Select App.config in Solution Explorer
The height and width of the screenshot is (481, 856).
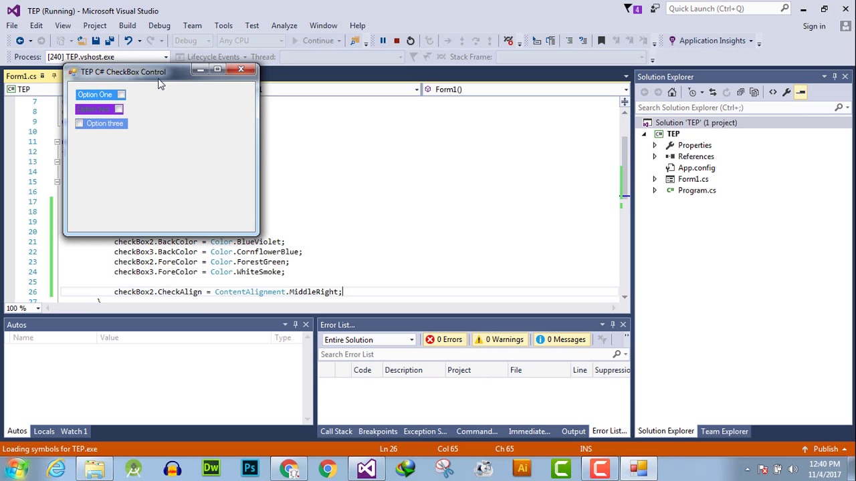tap(696, 168)
